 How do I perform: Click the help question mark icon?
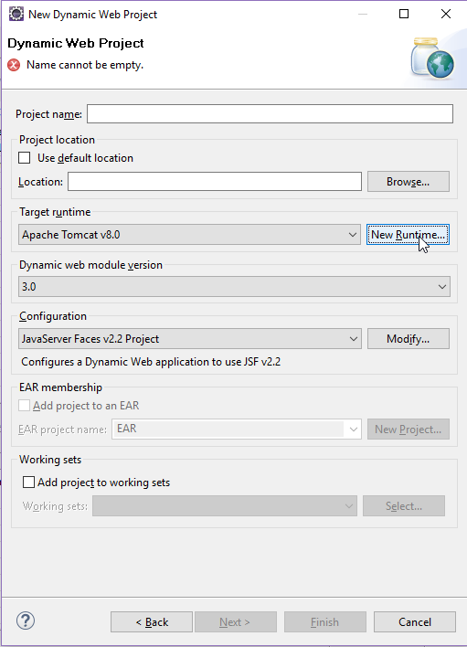pyautogui.click(x=26, y=620)
